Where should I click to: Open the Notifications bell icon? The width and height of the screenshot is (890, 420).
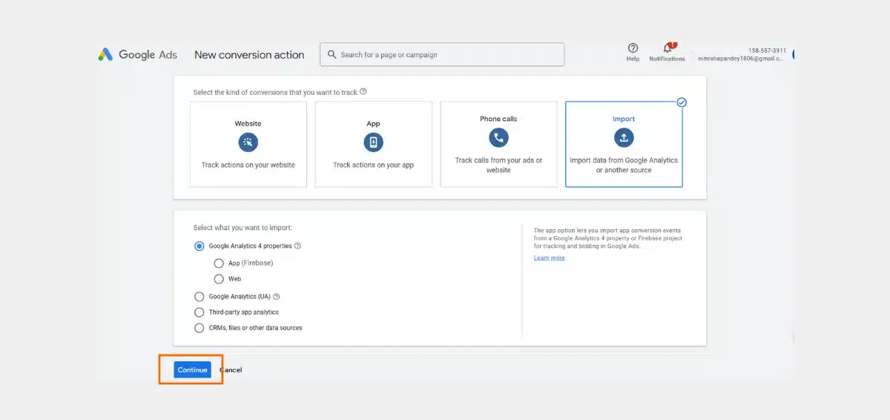pyautogui.click(x=667, y=48)
